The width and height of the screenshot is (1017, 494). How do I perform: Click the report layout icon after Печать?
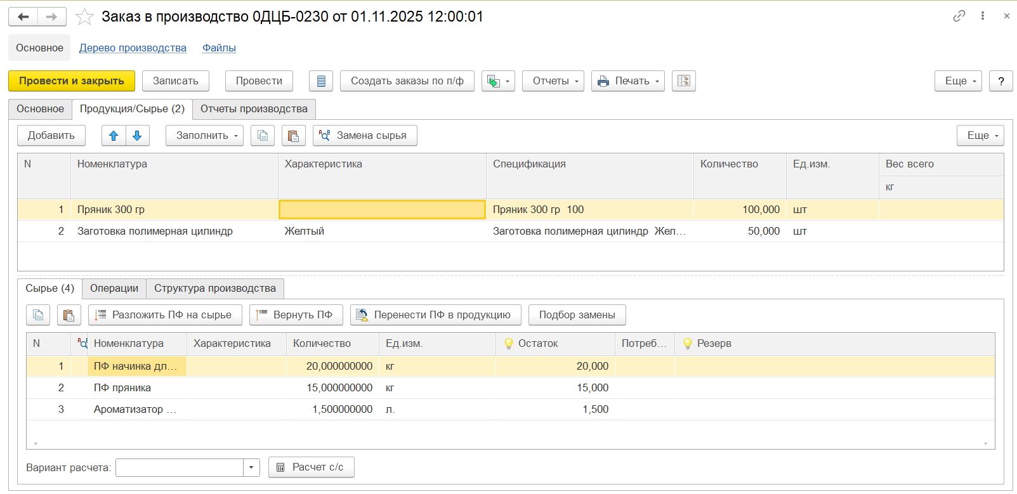click(683, 81)
